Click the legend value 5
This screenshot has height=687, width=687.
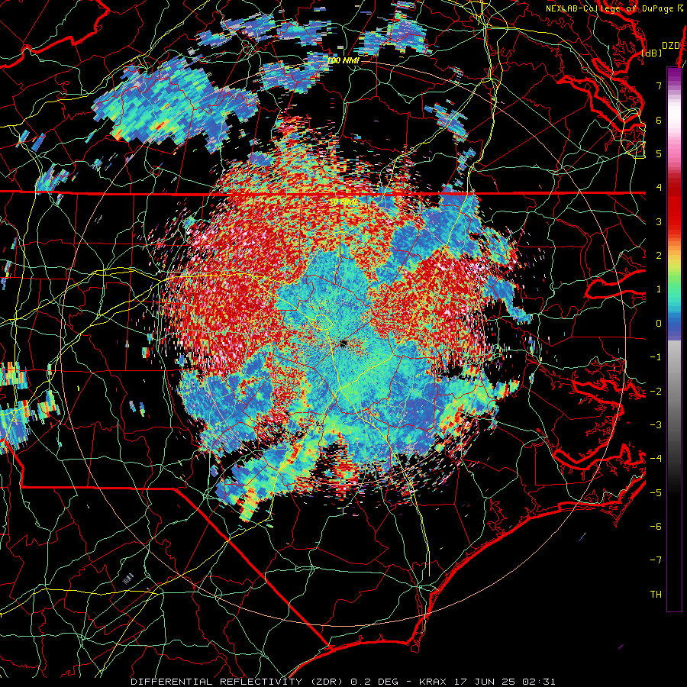pos(659,153)
